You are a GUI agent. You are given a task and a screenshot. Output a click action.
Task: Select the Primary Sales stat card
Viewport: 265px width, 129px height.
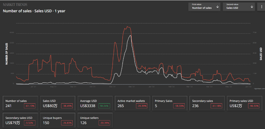point(170,103)
